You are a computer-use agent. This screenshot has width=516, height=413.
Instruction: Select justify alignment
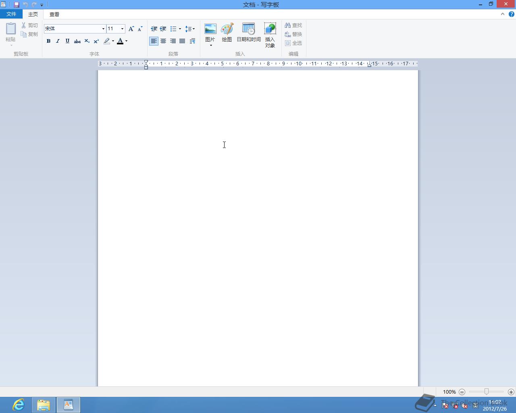182,41
